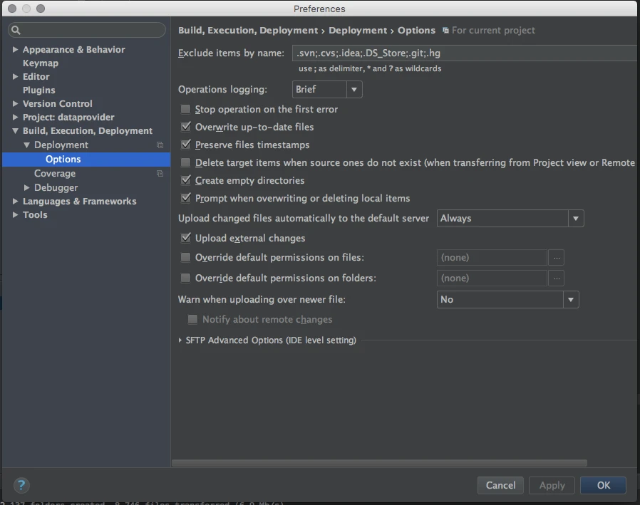Collapse the Deployment tree node

click(26, 145)
